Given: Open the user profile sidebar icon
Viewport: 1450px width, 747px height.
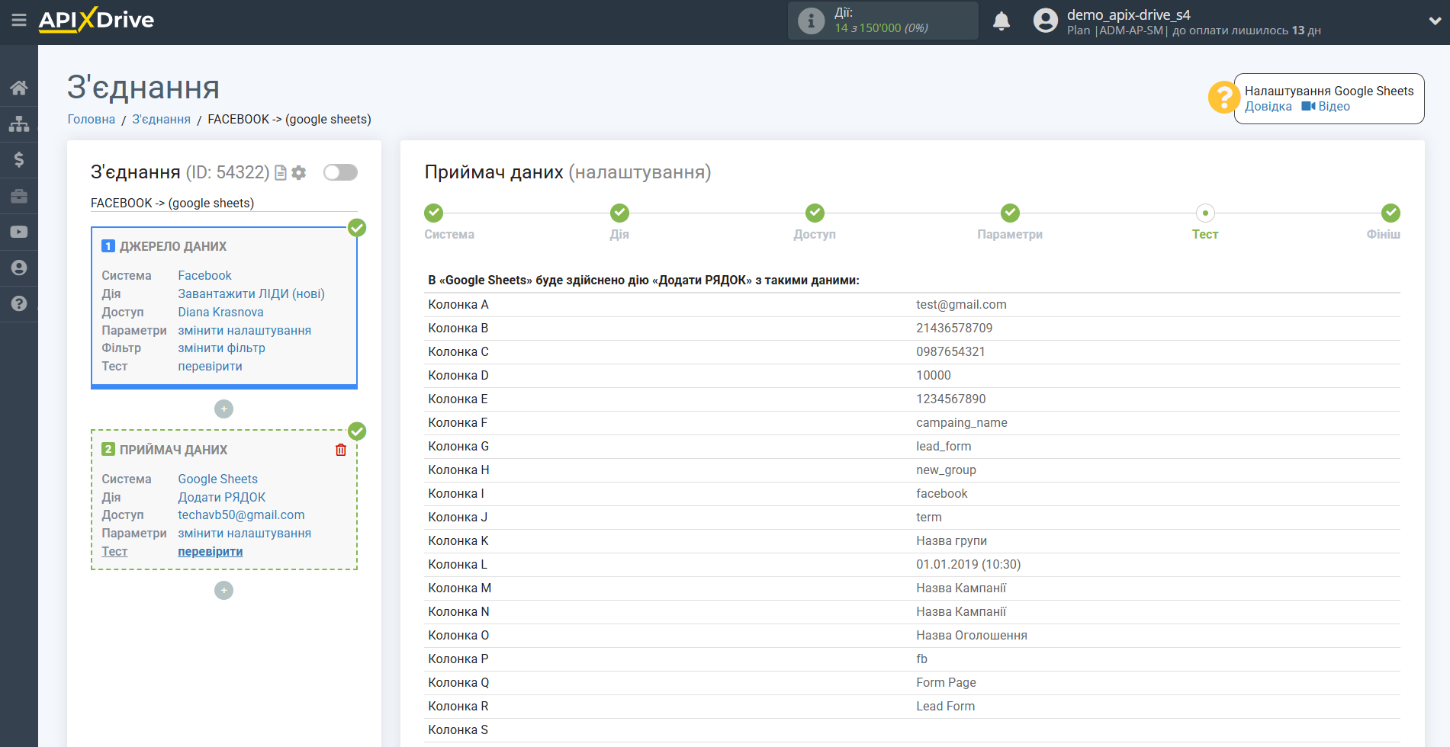Looking at the screenshot, I should point(19,268).
